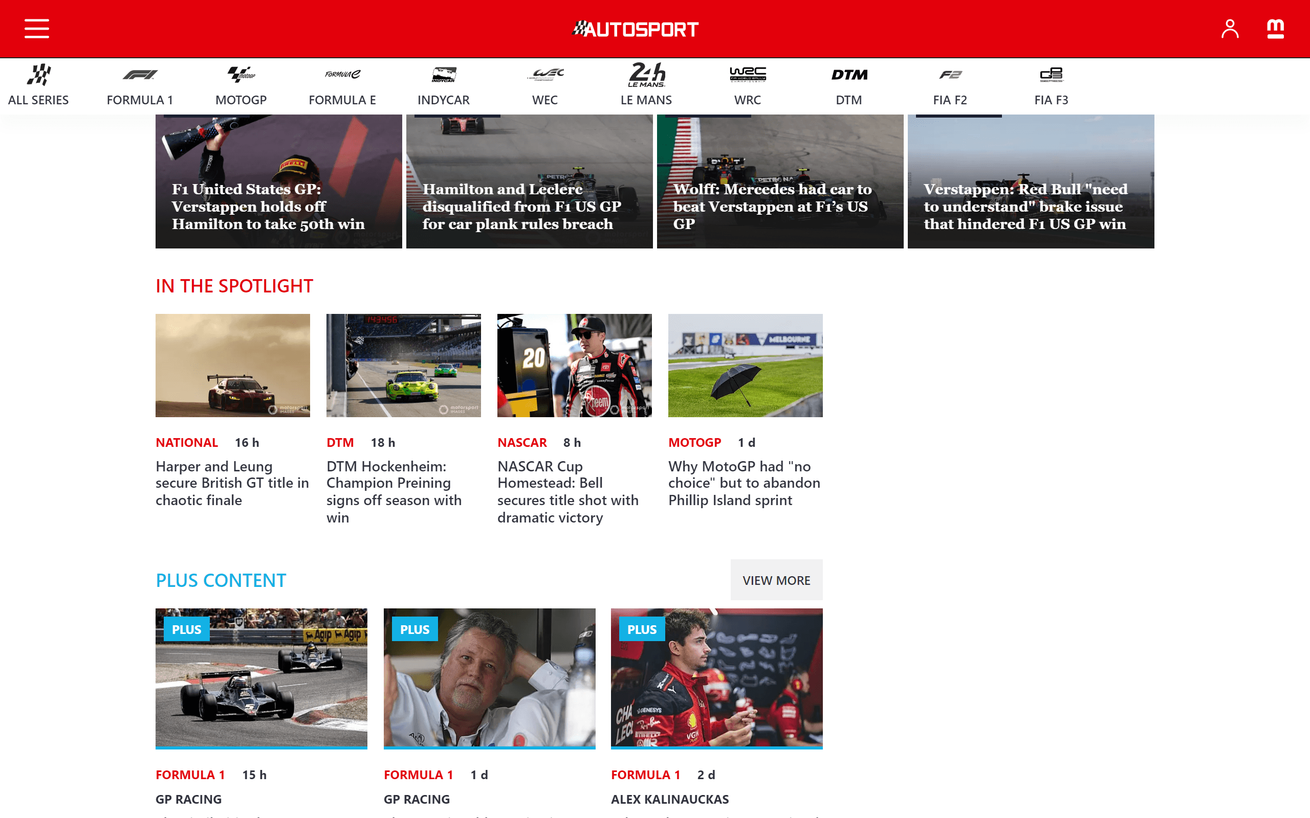Click the VIEW MORE button
This screenshot has height=818, width=1310.
(x=776, y=580)
